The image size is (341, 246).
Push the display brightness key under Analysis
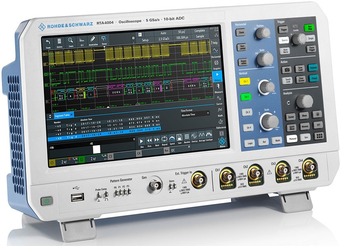[x=317, y=114]
